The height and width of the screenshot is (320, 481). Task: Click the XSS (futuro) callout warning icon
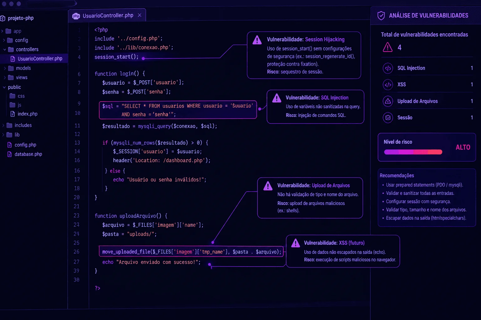click(295, 243)
